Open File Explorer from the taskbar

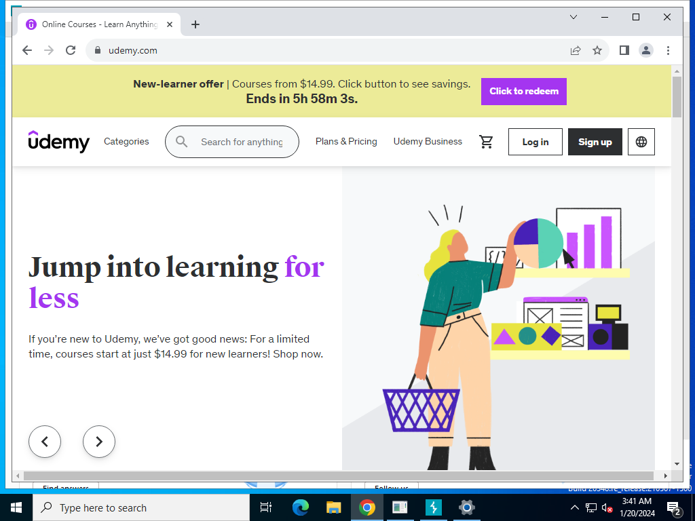click(333, 507)
